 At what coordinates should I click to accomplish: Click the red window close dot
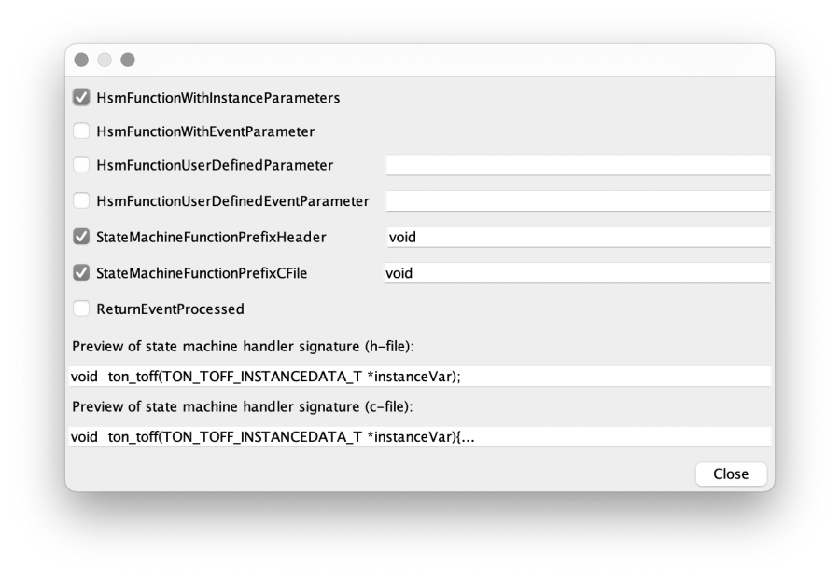(x=81, y=60)
